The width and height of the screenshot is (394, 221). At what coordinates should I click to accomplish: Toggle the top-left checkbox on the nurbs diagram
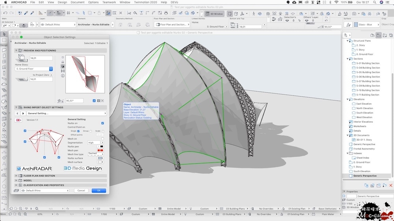(x=25, y=131)
